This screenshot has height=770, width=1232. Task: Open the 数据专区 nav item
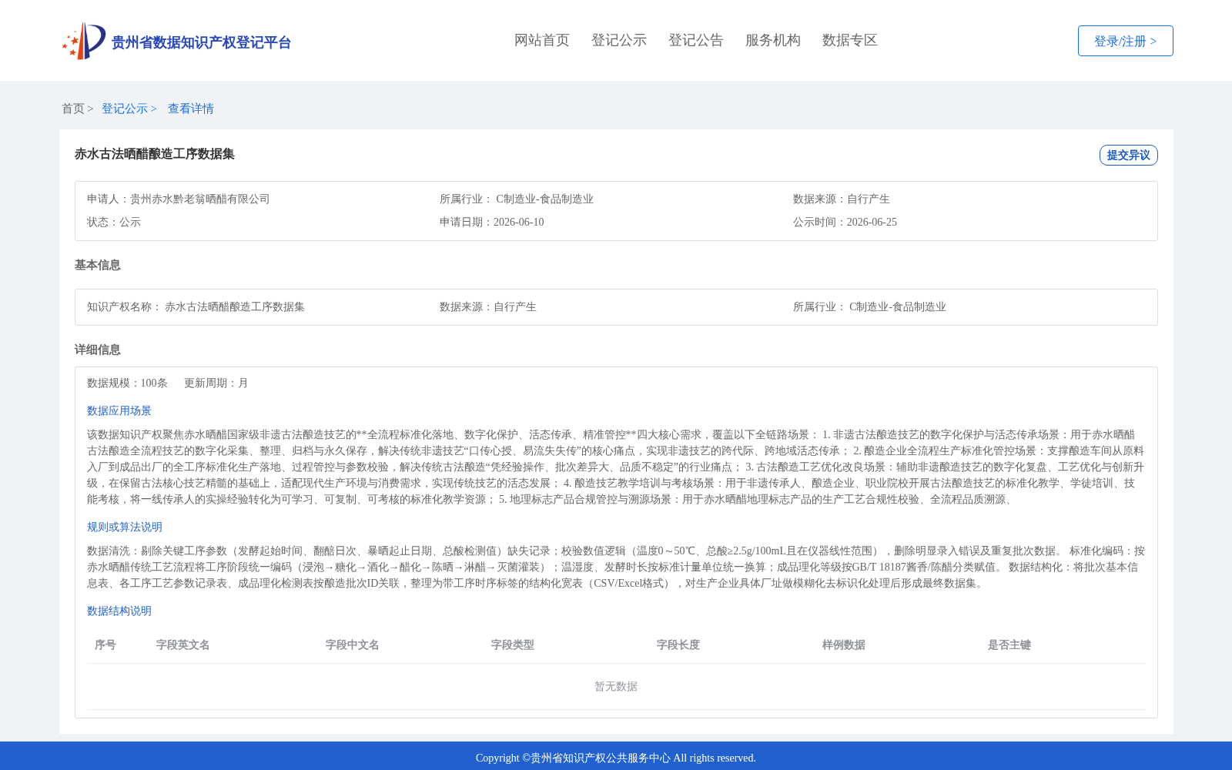[x=850, y=40]
